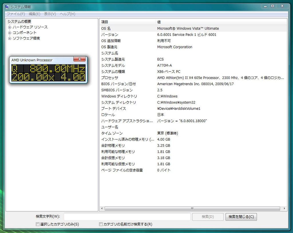Enable カテゴリの名前だけ検索する checkbox
The width and height of the screenshot is (293, 233).
pos(101,224)
